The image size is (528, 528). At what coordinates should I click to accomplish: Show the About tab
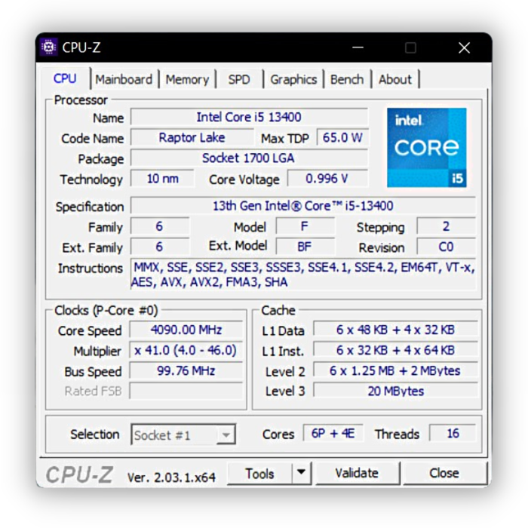pos(395,79)
